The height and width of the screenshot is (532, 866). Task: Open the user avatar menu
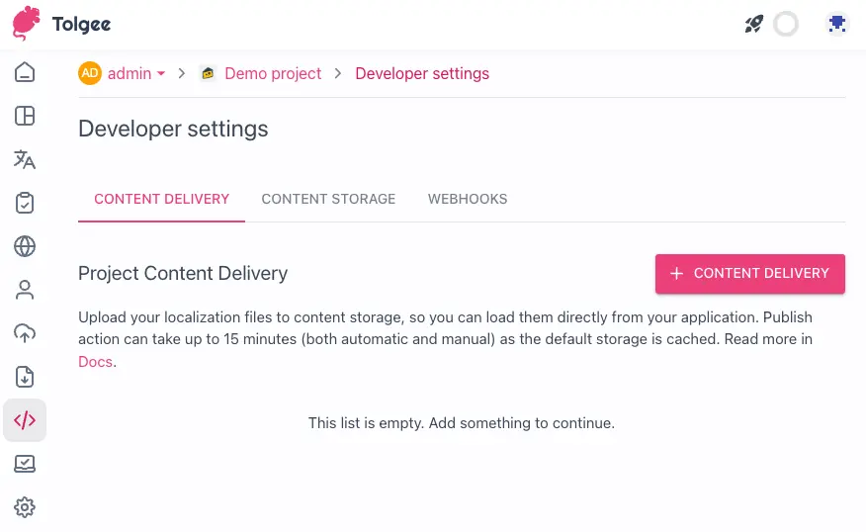coord(836,24)
